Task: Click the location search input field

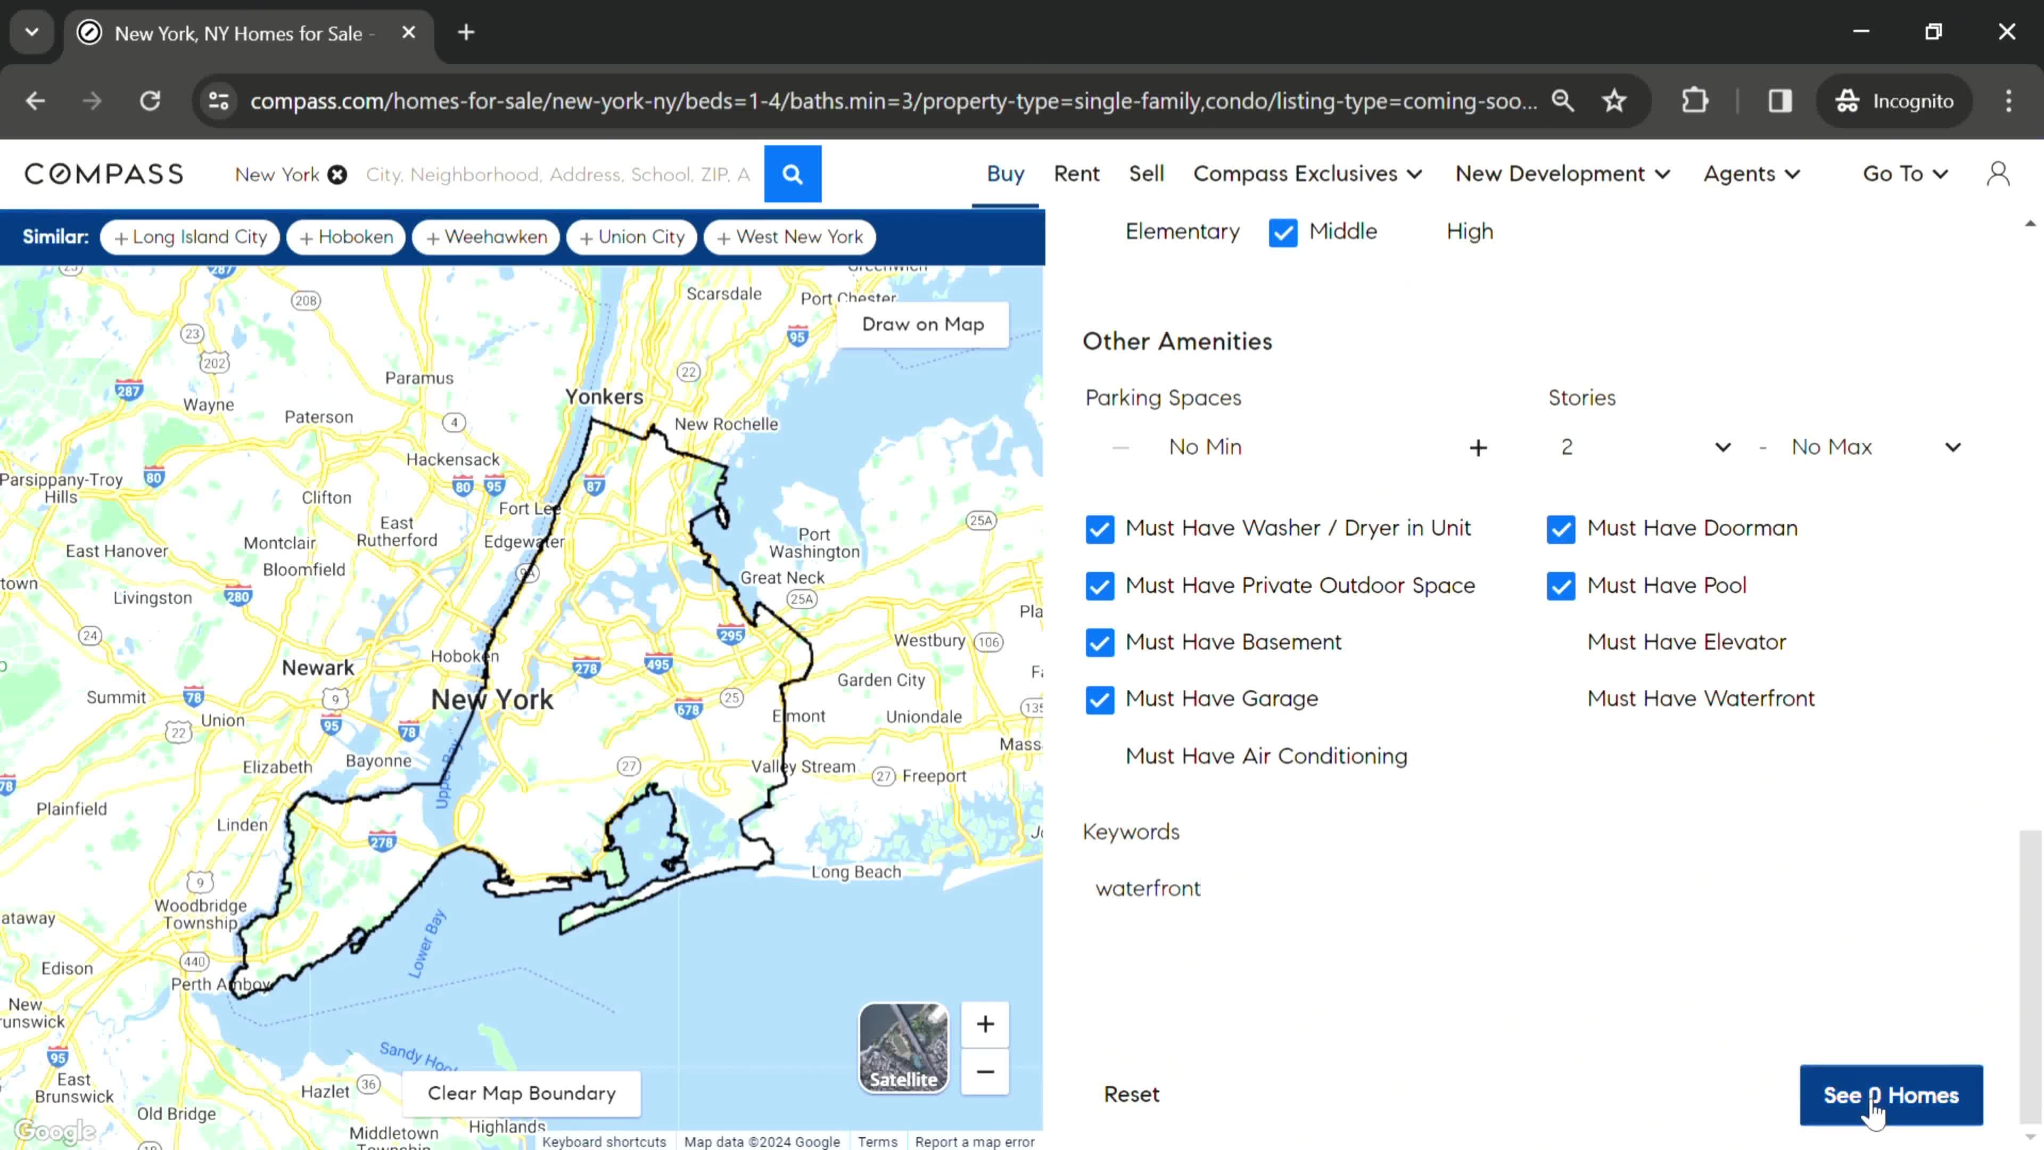Action: [x=558, y=175]
